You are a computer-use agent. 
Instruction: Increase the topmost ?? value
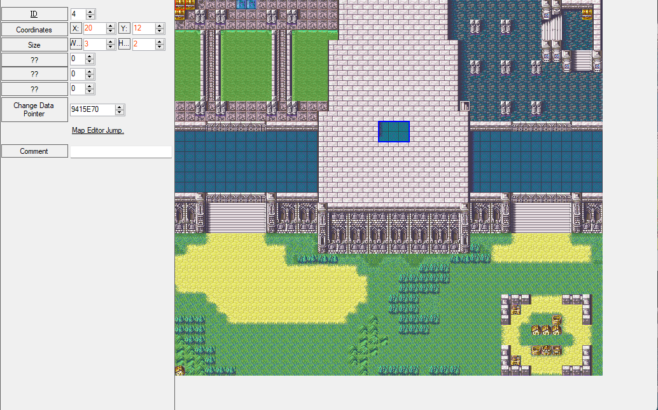(x=89, y=57)
